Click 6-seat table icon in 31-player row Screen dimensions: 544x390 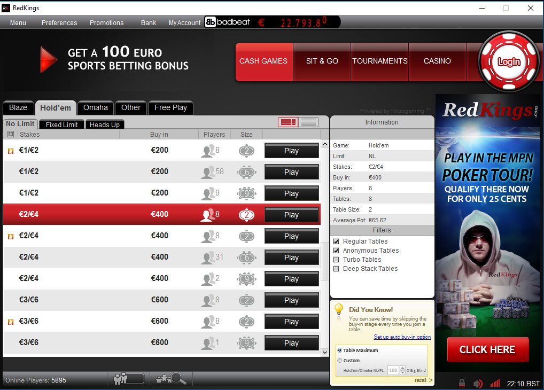point(247,258)
